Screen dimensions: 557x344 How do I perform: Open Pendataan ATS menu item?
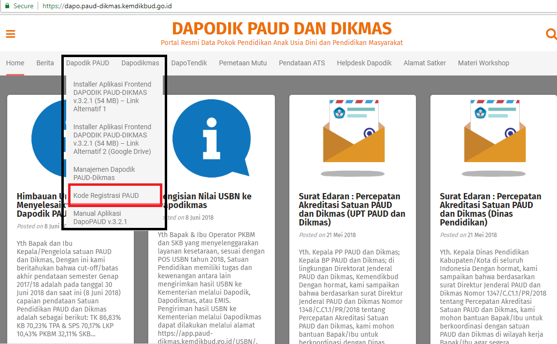302,63
